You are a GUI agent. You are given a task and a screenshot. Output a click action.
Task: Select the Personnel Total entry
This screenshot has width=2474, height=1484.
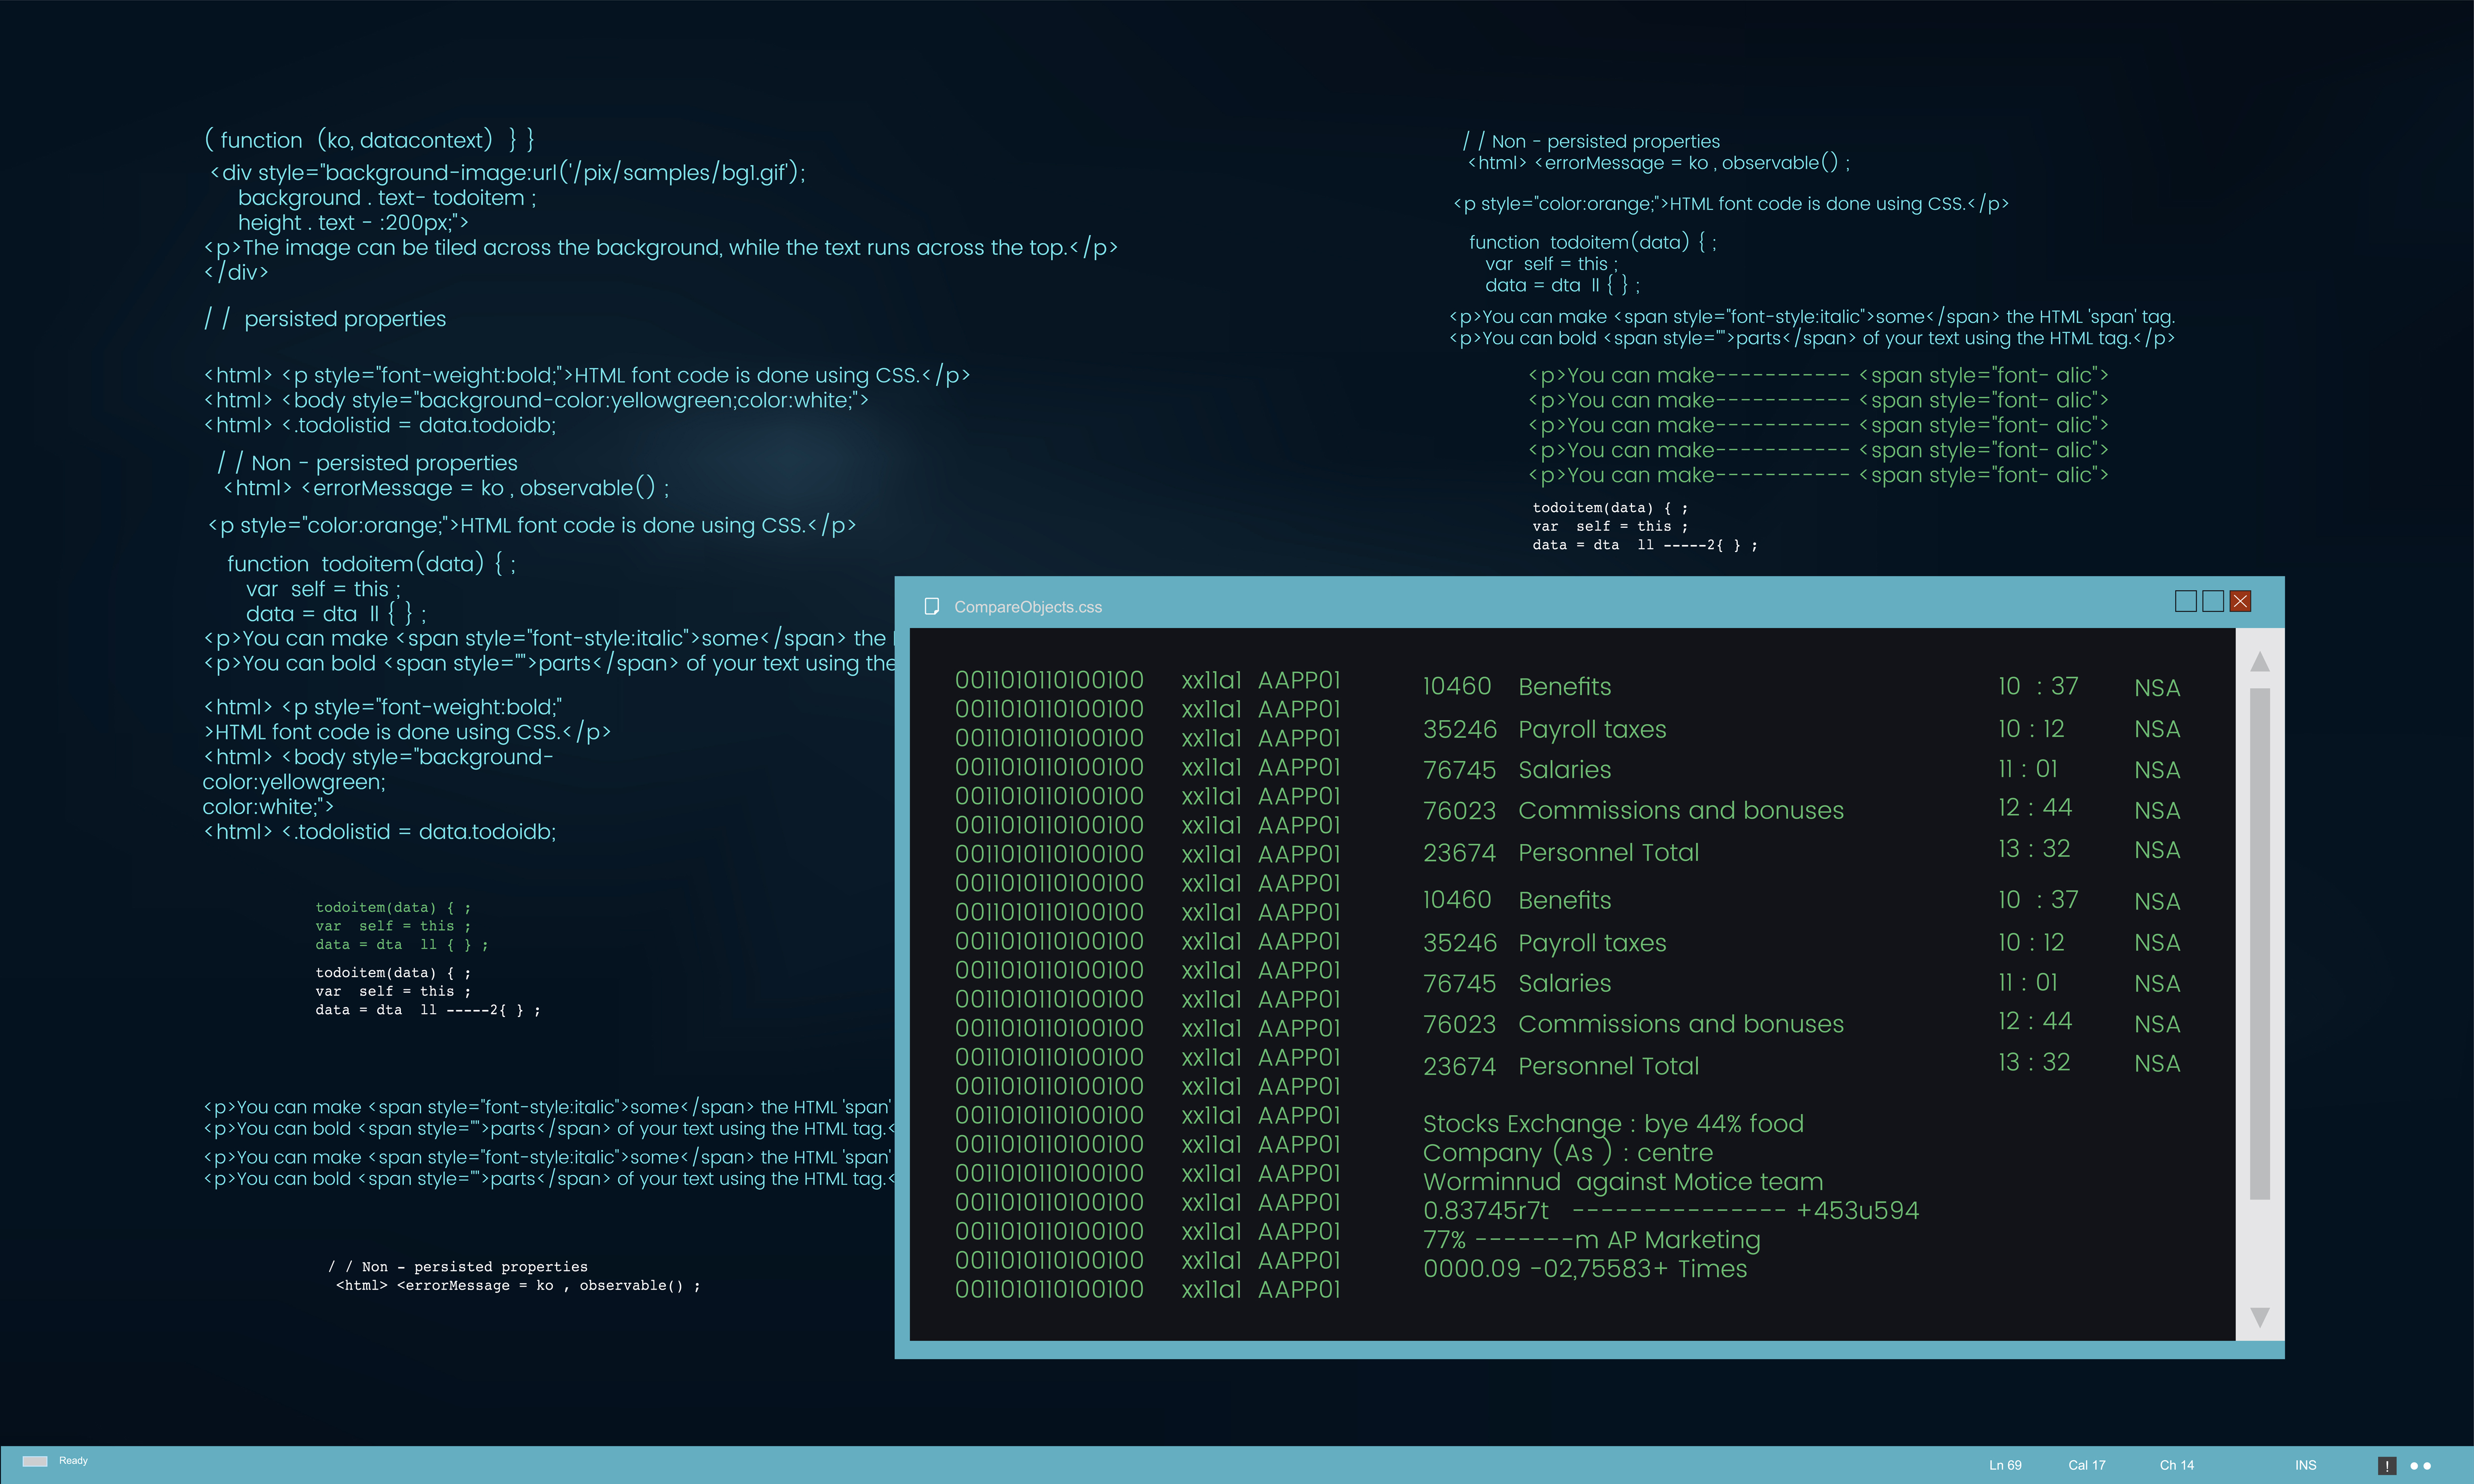(1608, 852)
